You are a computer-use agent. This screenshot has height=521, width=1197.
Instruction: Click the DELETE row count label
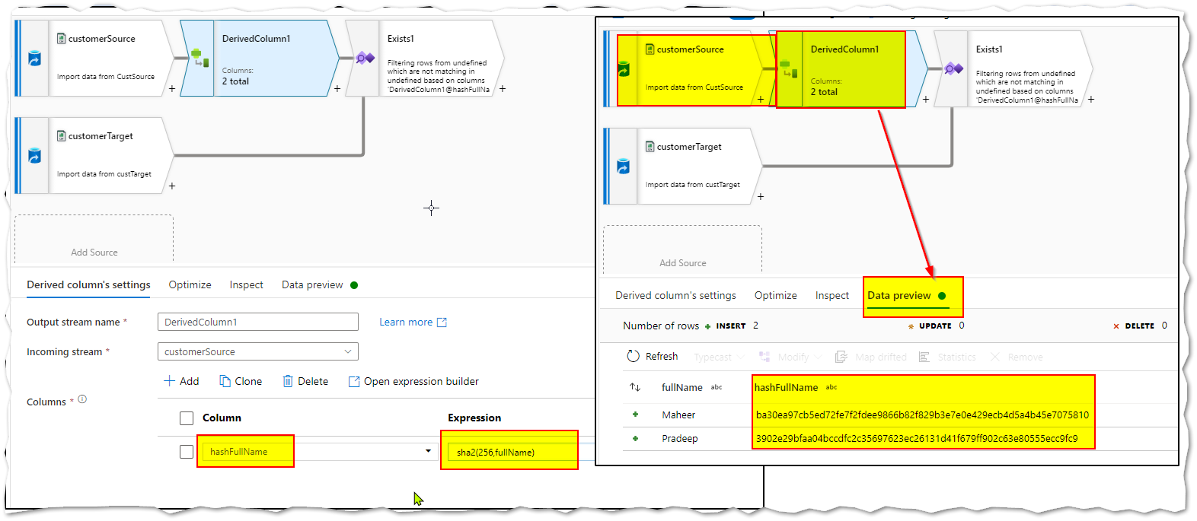point(1139,326)
